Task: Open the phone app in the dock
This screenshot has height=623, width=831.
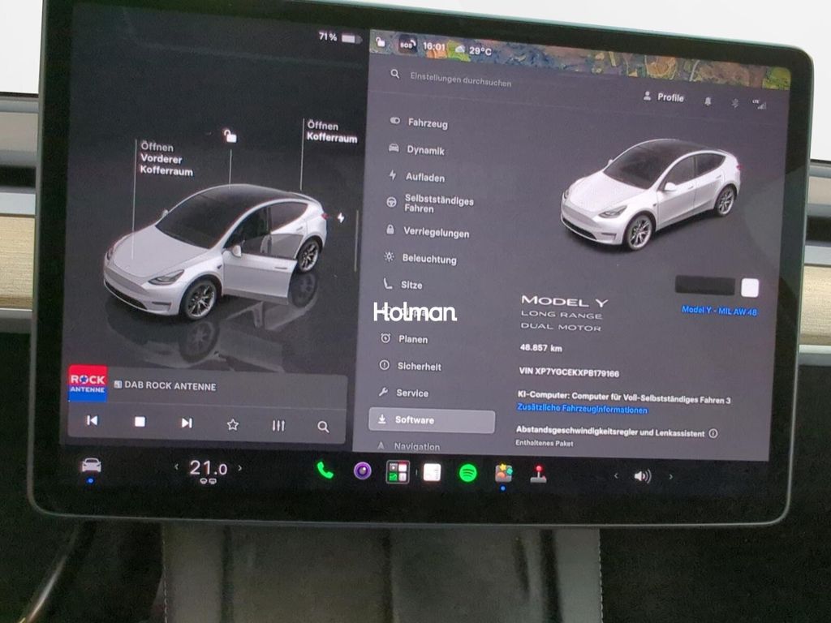Action: point(325,470)
